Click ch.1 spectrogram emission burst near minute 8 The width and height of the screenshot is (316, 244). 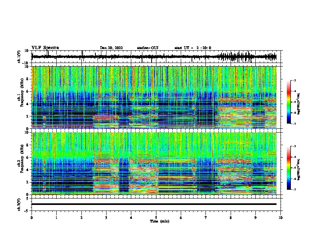pos(235,112)
